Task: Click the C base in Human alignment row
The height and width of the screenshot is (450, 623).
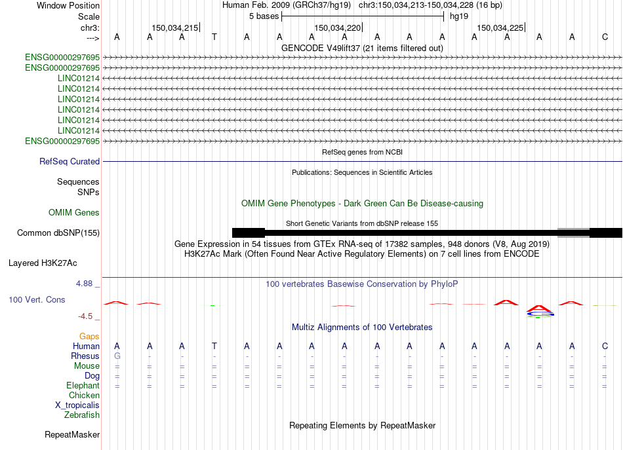Action: pyautogui.click(x=605, y=346)
